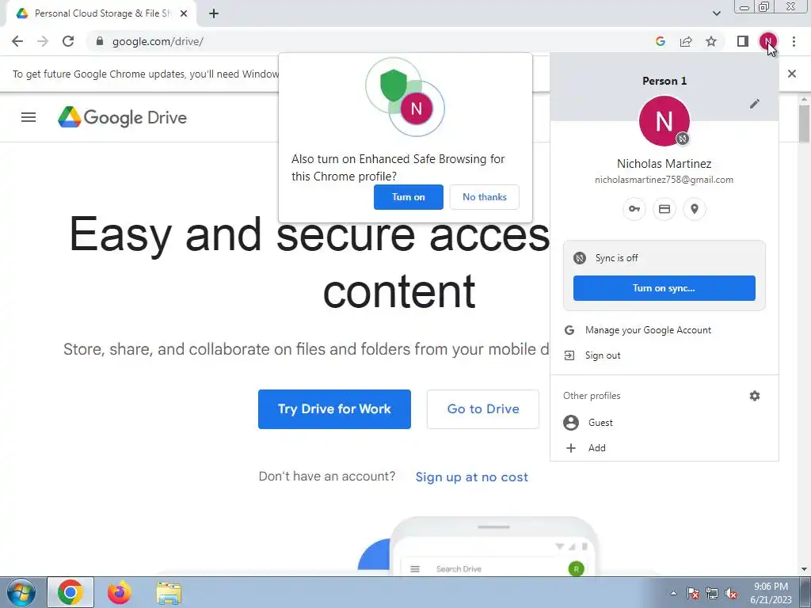811x608 pixels.
Task: Click Turn on sync button
Action: coord(664,288)
